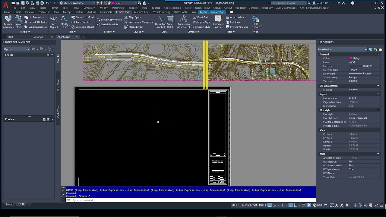Click the magenta Color swatch in Properties
The image size is (386, 217).
pyautogui.click(x=351, y=58)
